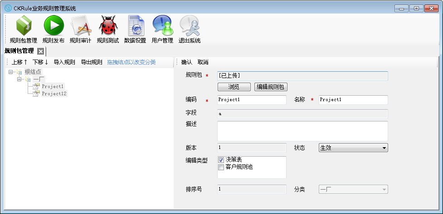Click 上移 ↑ to move node up
Screen dimensions: 443x214
coord(19,62)
